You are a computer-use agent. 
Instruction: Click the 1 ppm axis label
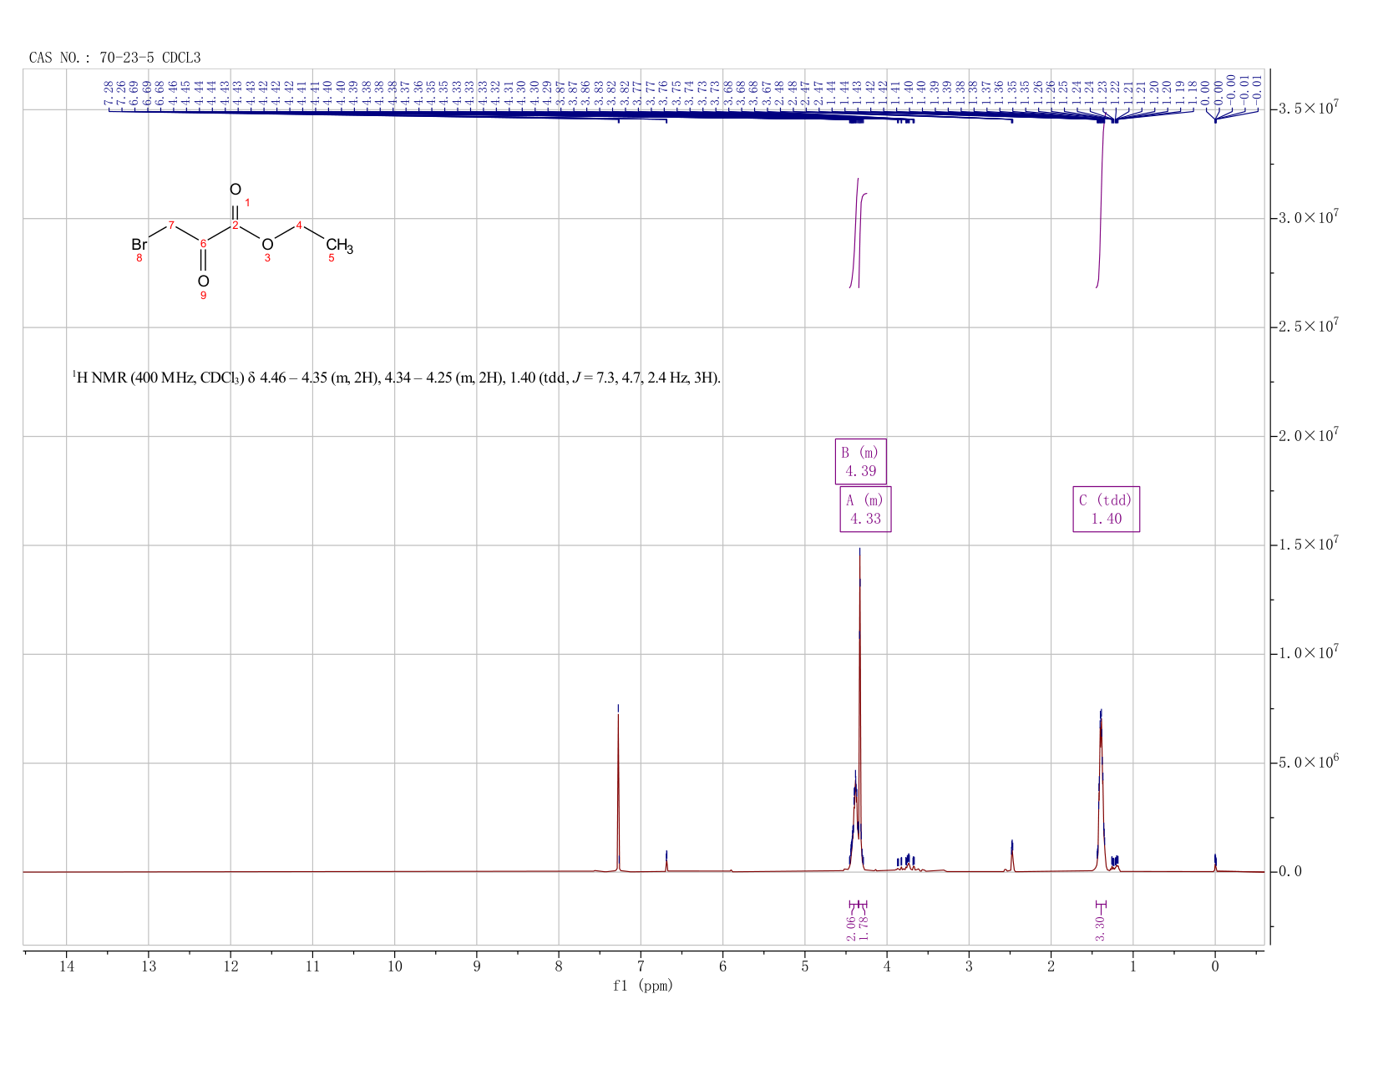1133,966
